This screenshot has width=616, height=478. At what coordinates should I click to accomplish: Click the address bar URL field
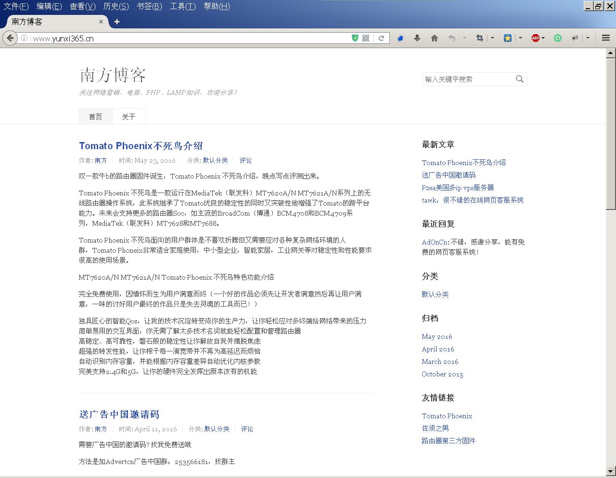click(x=190, y=38)
